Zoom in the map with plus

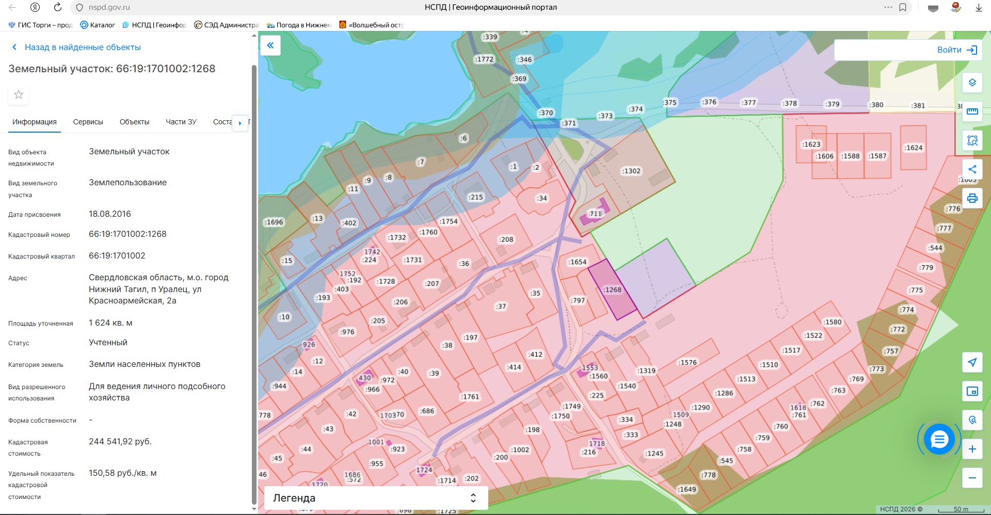pos(972,449)
